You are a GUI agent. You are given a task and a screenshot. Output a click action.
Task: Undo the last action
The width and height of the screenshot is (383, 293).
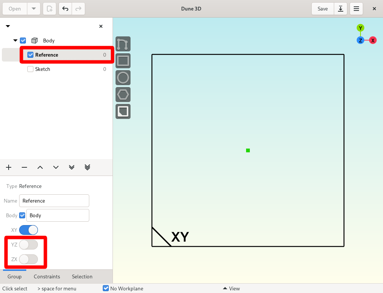pos(65,9)
